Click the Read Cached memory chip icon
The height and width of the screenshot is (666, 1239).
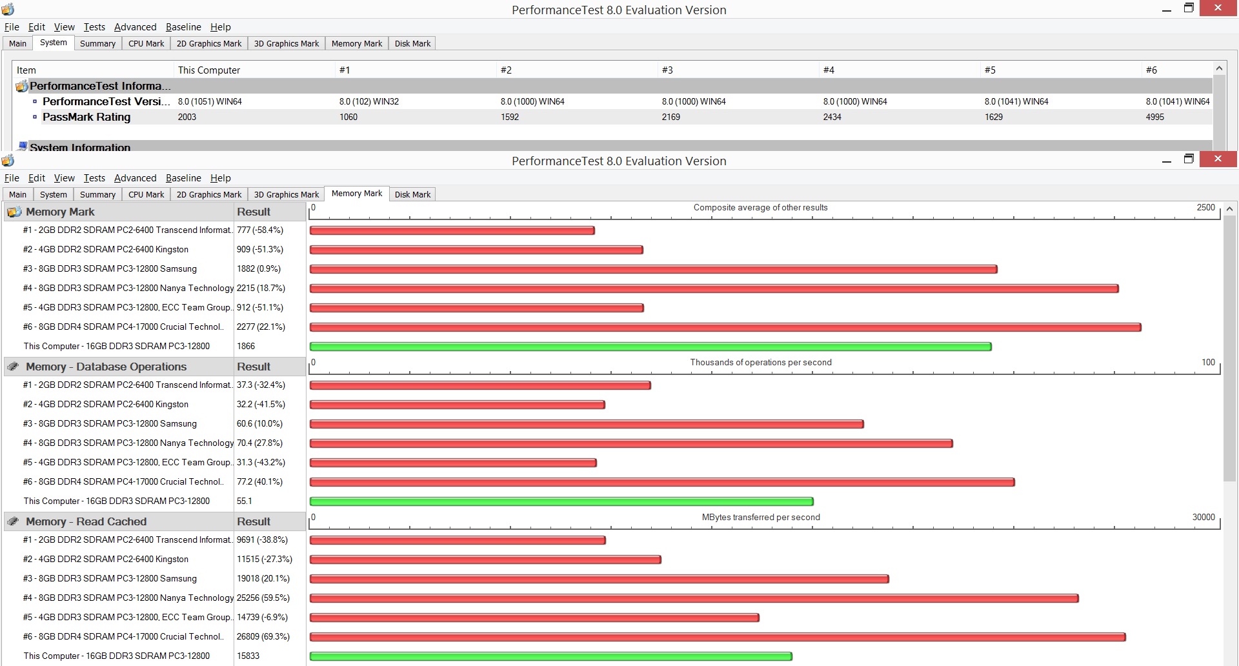[x=13, y=521]
